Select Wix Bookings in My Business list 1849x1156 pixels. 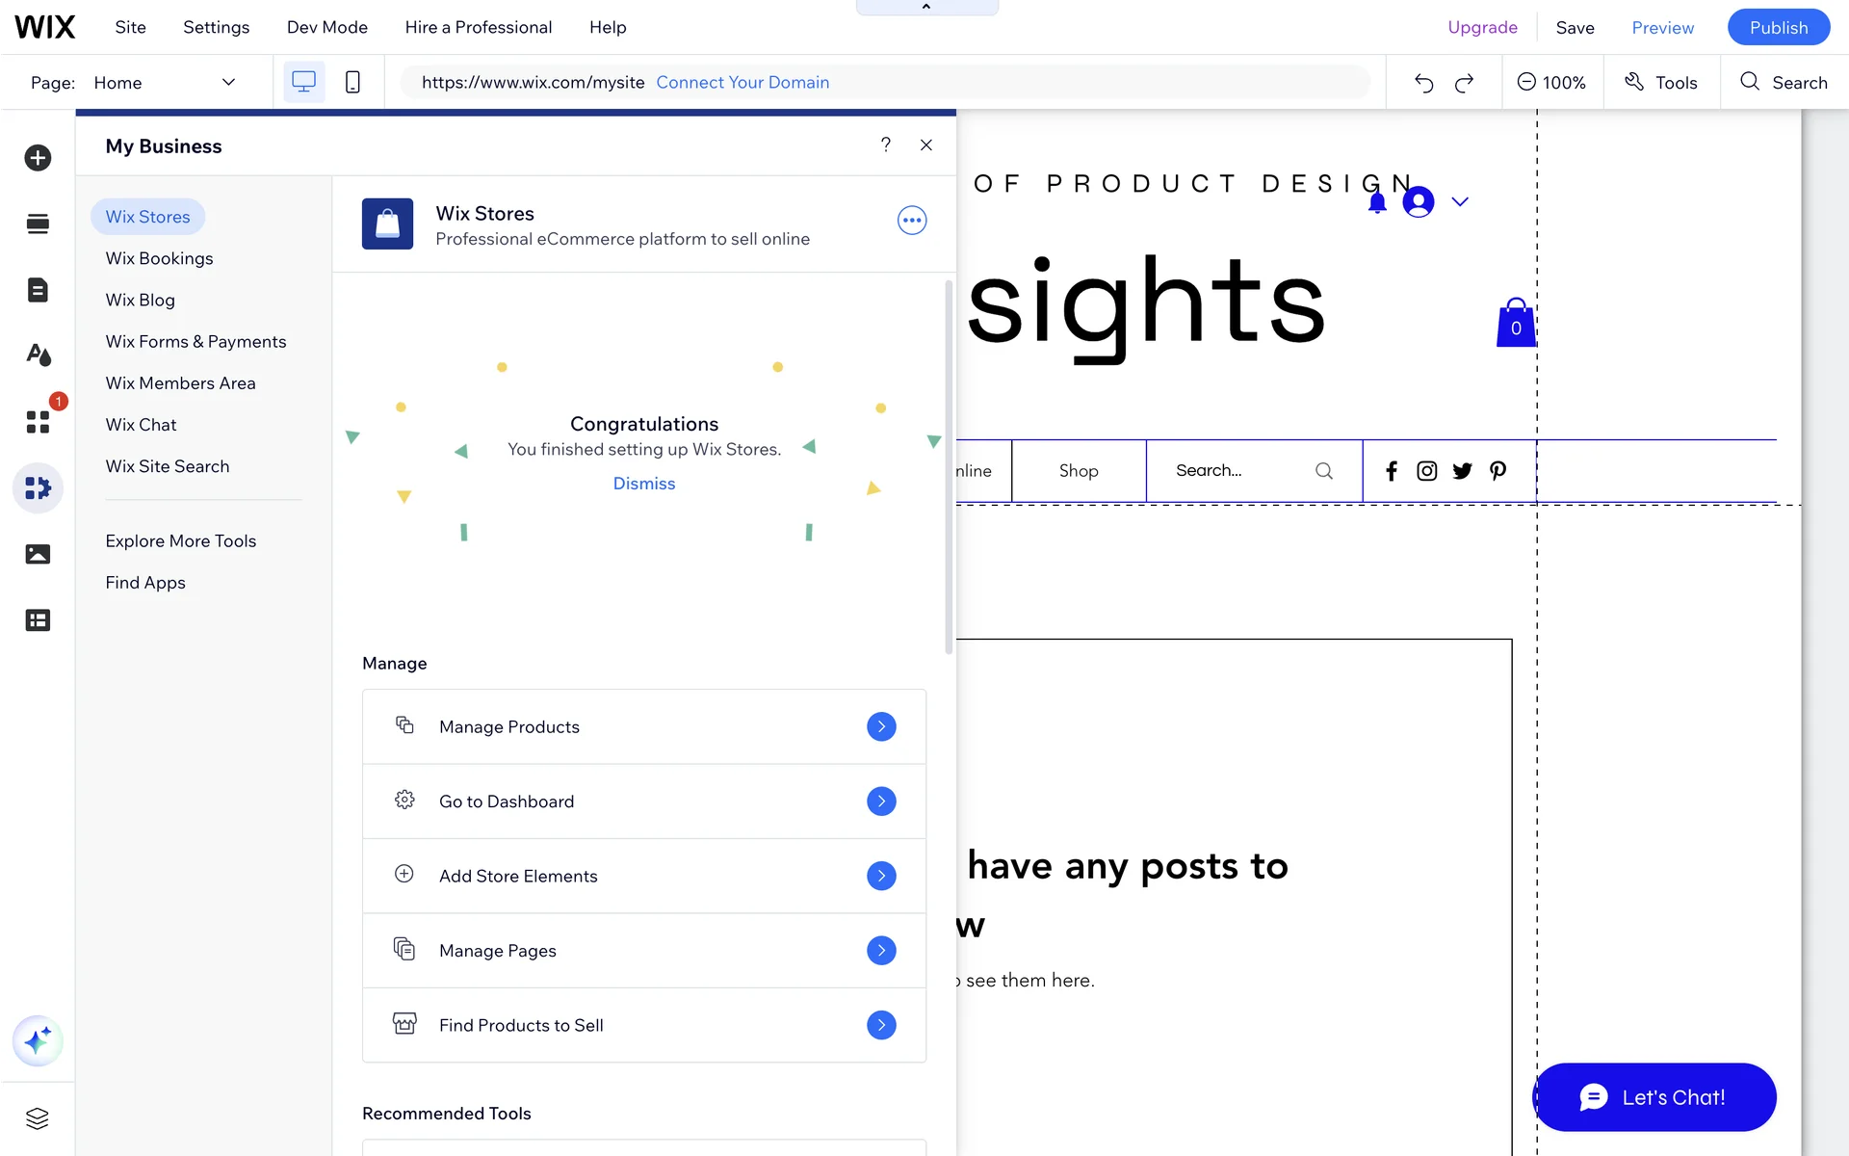[159, 258]
